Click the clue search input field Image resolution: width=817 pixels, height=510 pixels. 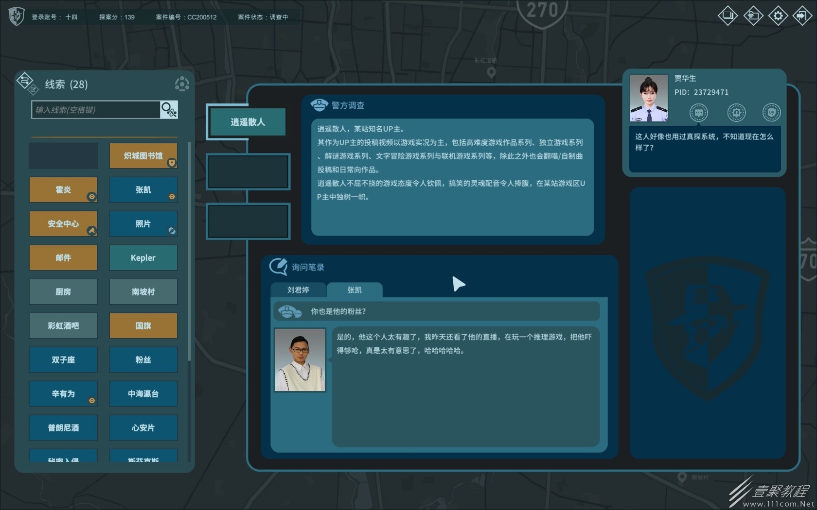pyautogui.click(x=95, y=110)
